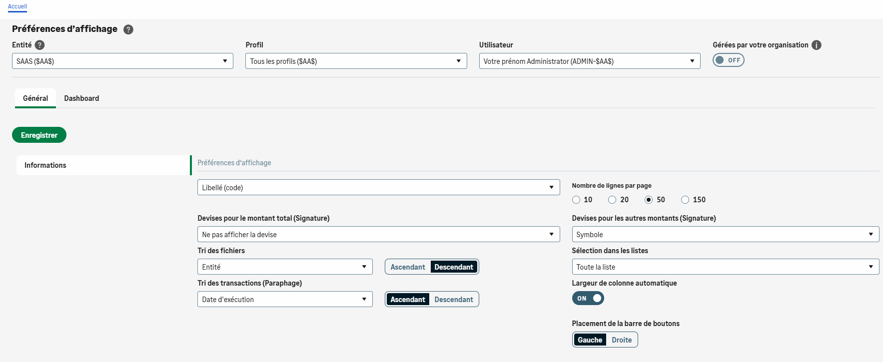Click info icon beside Gérées par votre organisation

[x=817, y=45]
